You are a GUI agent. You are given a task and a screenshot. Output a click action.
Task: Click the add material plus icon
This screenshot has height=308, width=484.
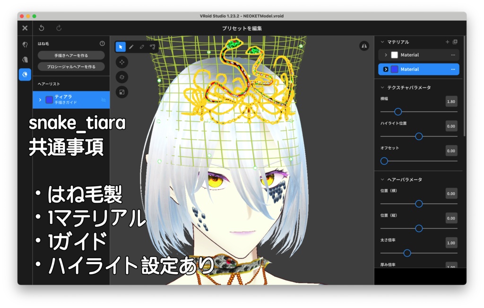[447, 42]
